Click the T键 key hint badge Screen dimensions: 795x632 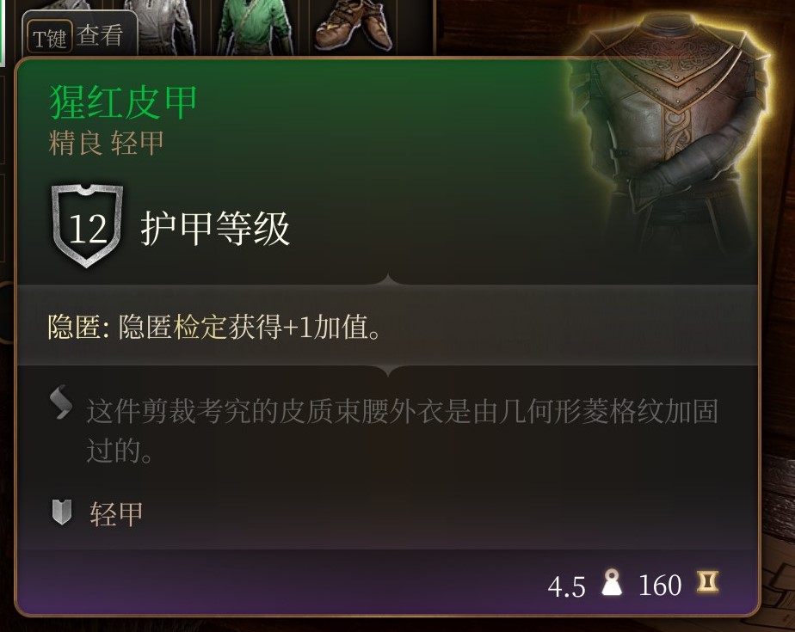pos(49,38)
